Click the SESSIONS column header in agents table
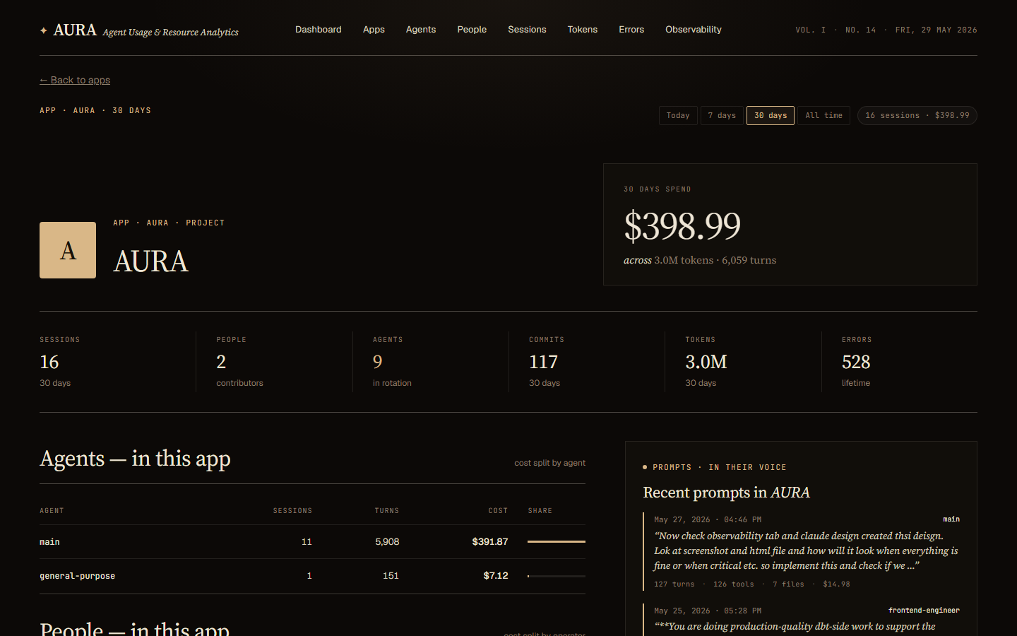Screen dimensions: 1017x636 [292, 510]
